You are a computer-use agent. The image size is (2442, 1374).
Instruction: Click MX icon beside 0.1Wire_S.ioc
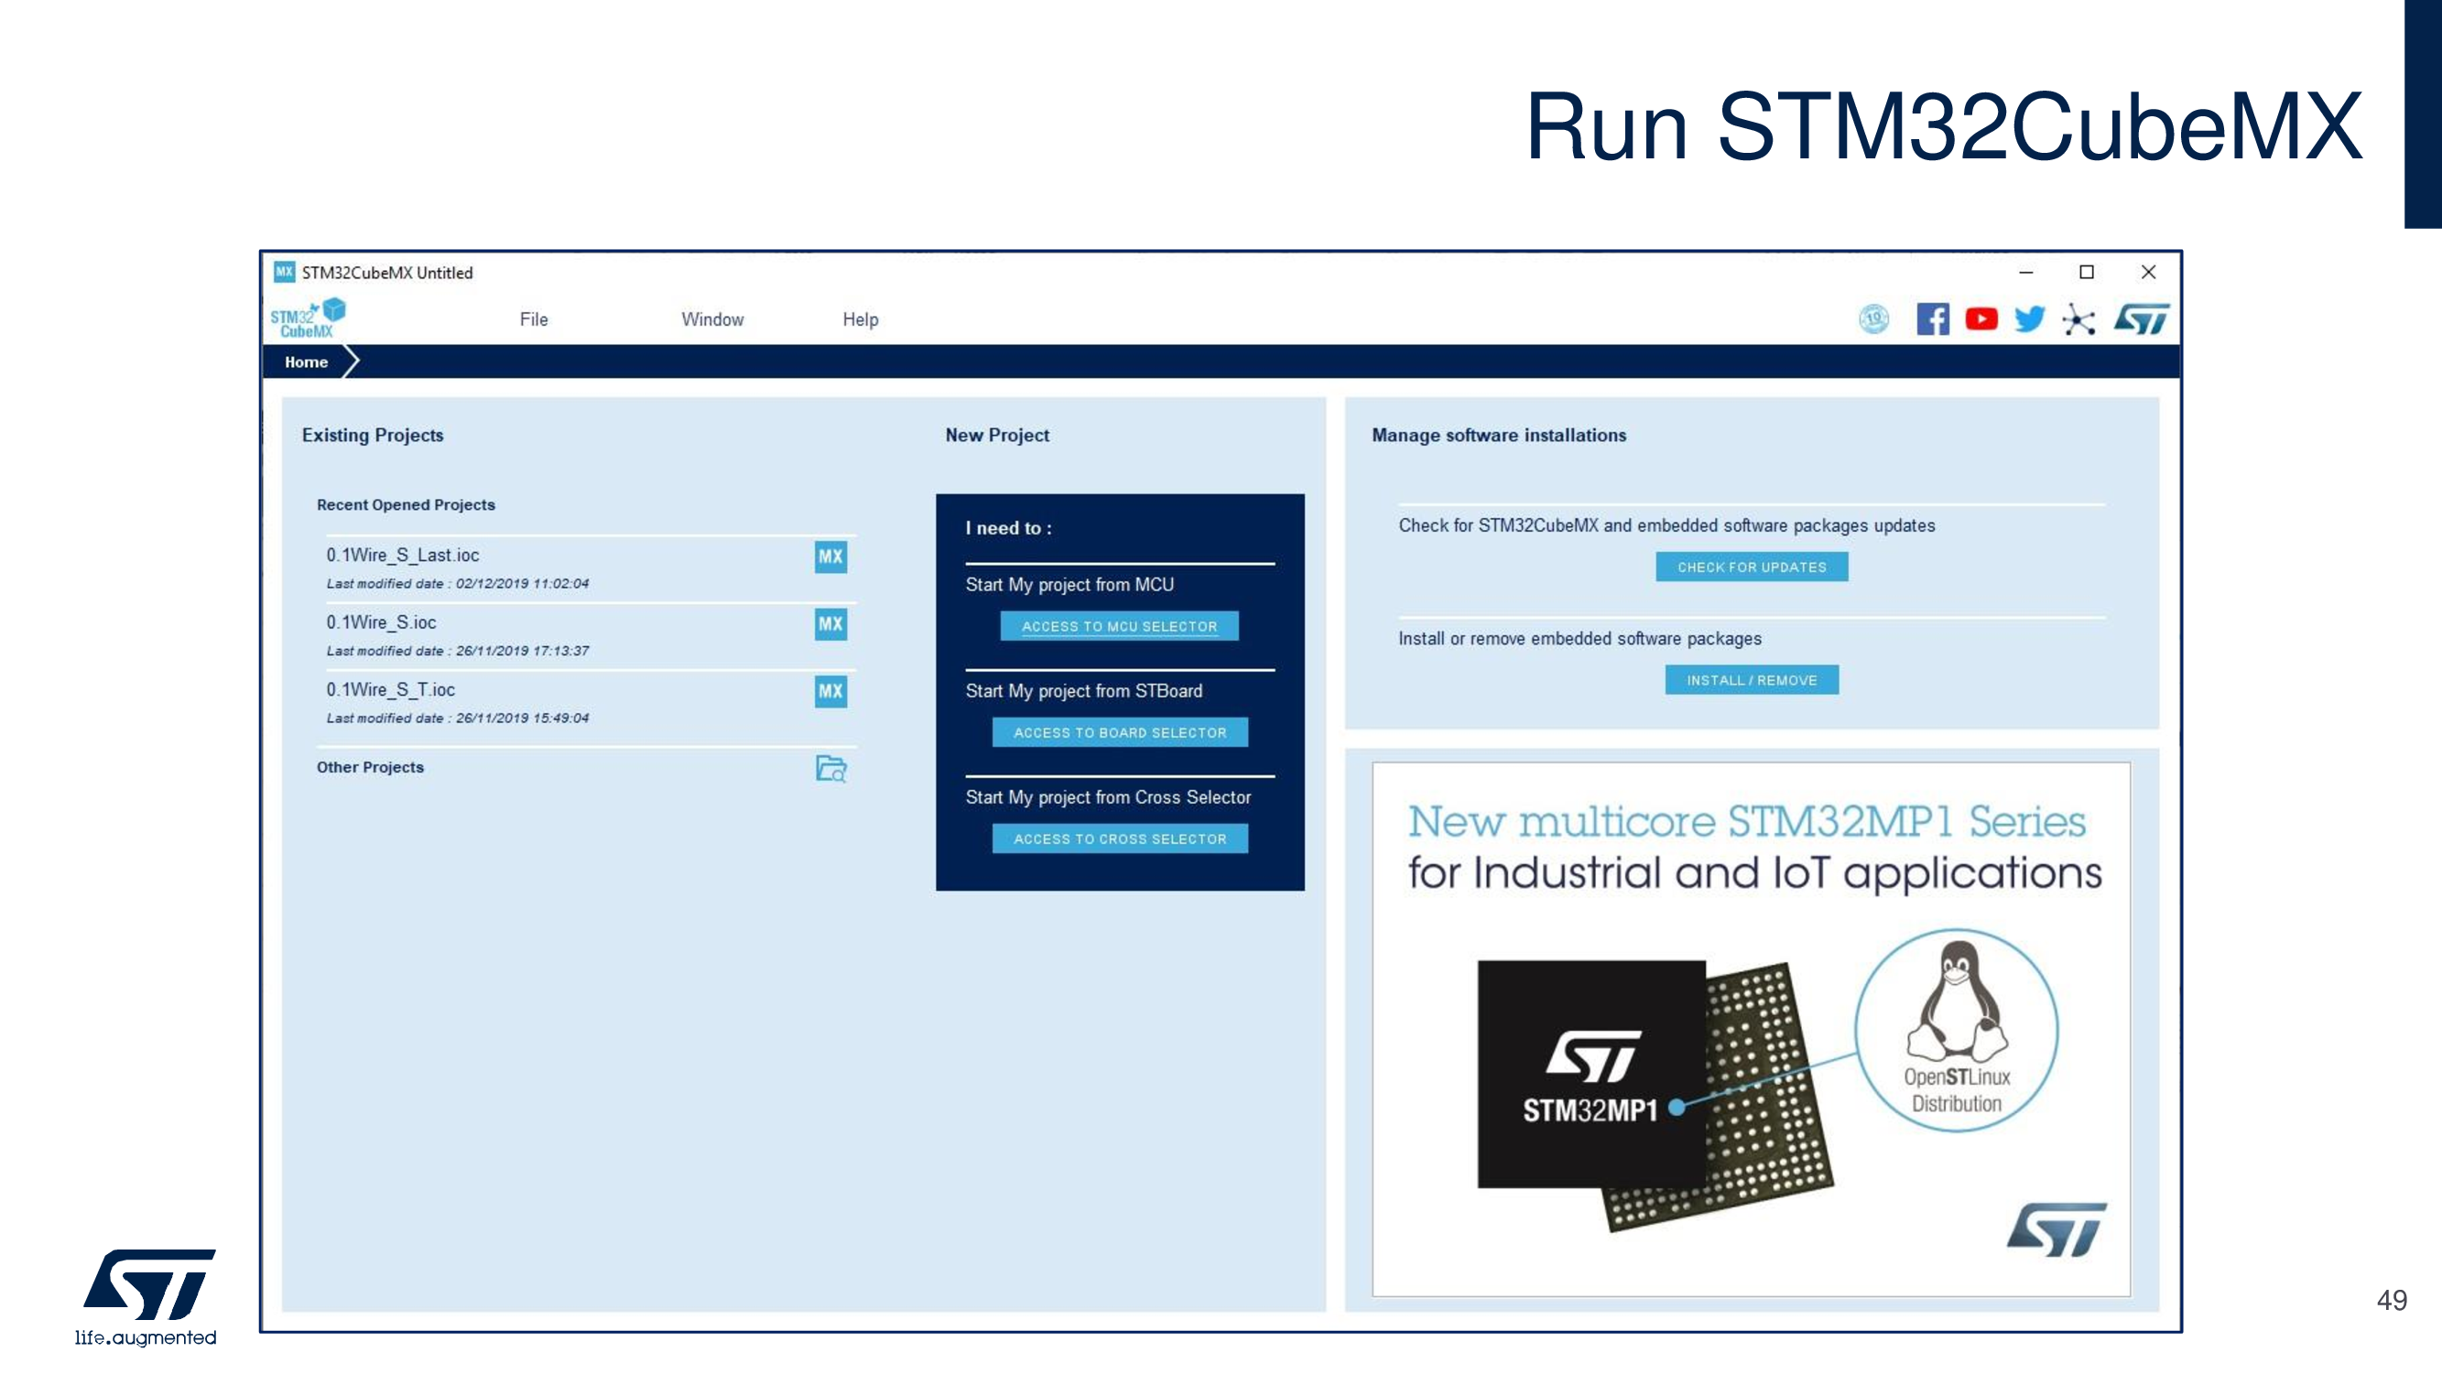point(830,623)
